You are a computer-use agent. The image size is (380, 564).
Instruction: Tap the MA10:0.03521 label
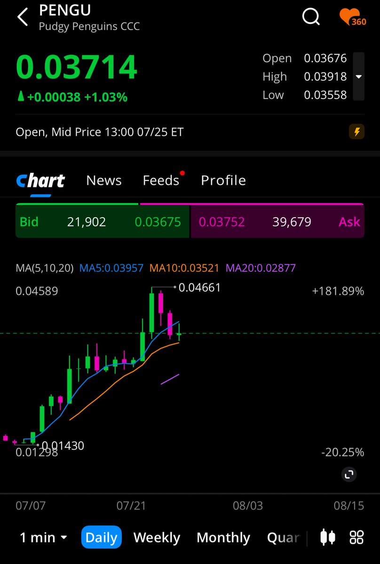click(x=184, y=268)
